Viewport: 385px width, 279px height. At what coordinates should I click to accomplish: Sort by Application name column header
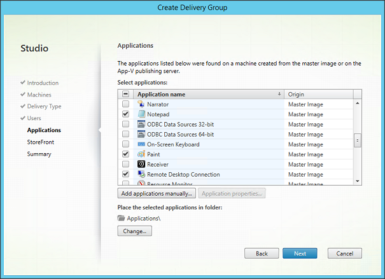209,94
